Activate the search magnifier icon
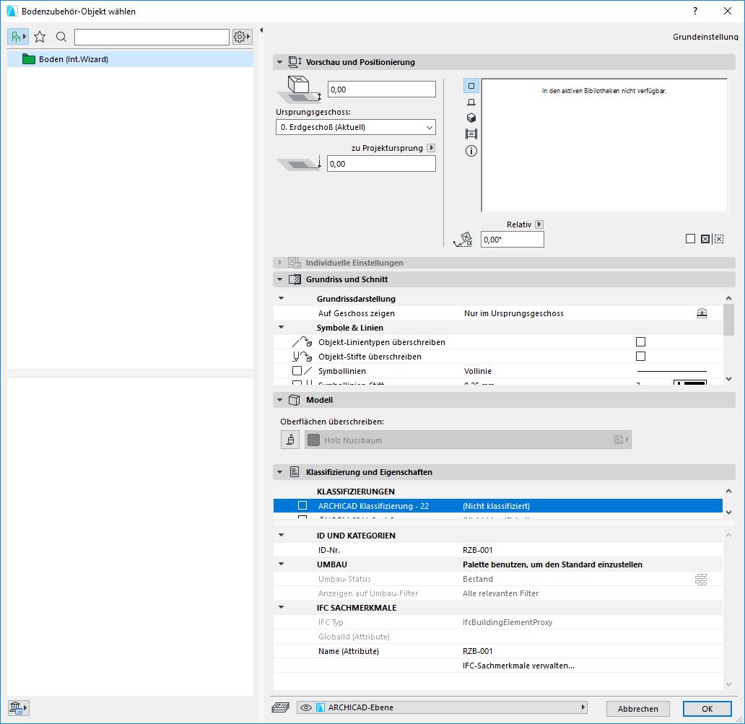 (61, 37)
